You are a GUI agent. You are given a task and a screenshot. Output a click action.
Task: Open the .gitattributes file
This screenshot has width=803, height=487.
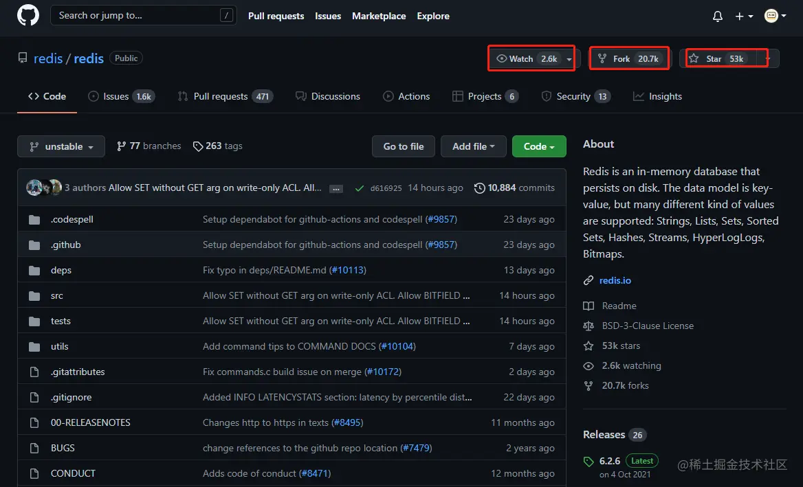(77, 372)
